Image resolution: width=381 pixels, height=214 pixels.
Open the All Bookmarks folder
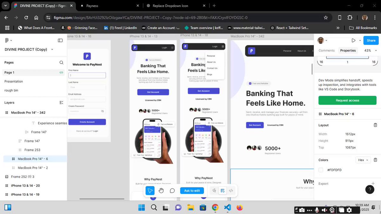[x=363, y=28]
